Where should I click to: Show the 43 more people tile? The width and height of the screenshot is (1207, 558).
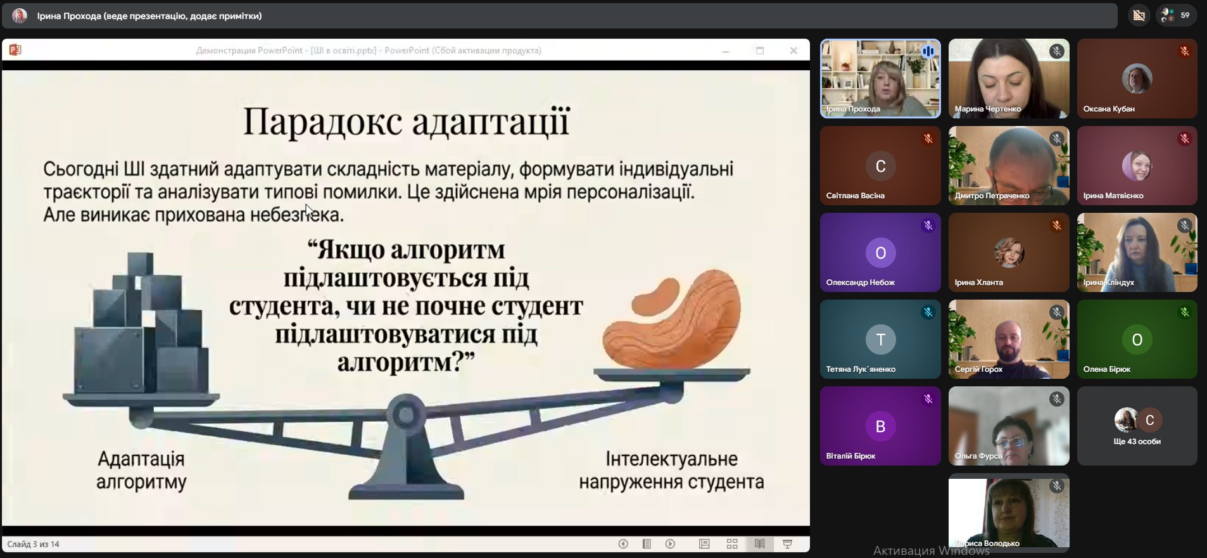click(1137, 426)
